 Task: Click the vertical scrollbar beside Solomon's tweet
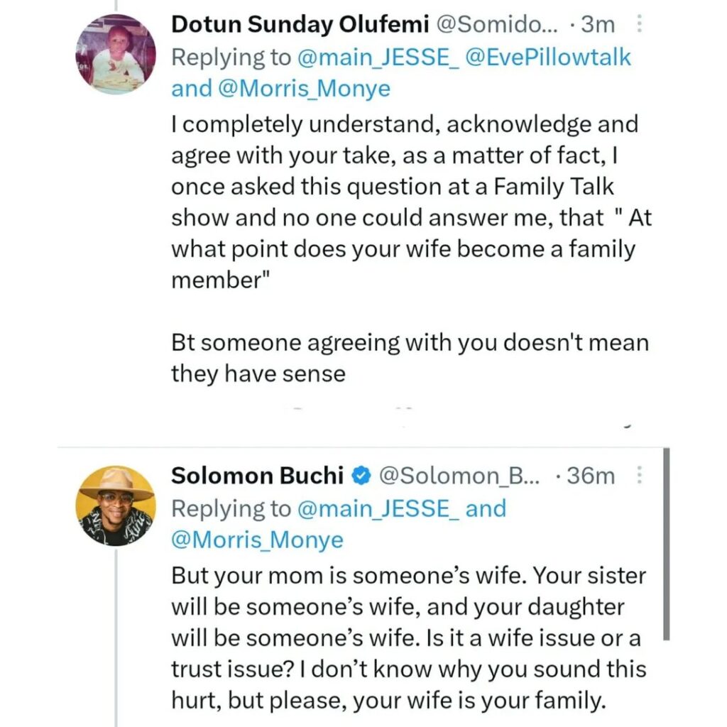pyautogui.click(x=667, y=543)
